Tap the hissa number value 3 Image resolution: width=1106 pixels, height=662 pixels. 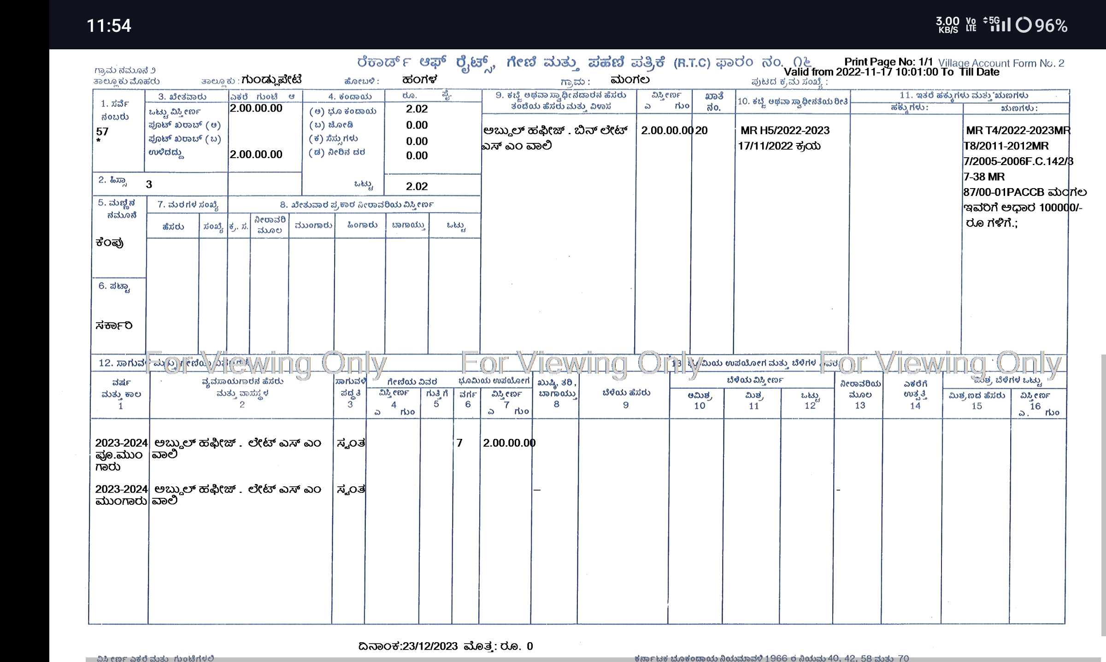149,184
